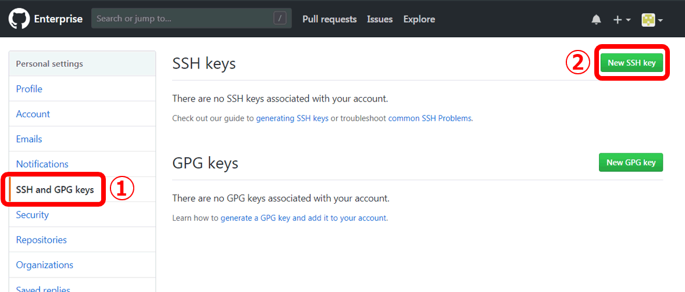Click the slash shortcut icon in search
685x292 pixels.
point(280,19)
